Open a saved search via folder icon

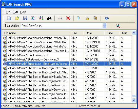17,18
